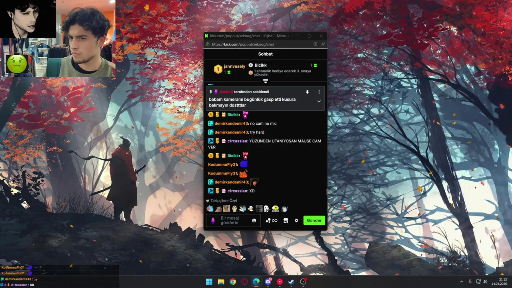This screenshot has height=288, width=512.
Task: Collapse the gift leaderboard panel arrow
Action: (x=265, y=81)
